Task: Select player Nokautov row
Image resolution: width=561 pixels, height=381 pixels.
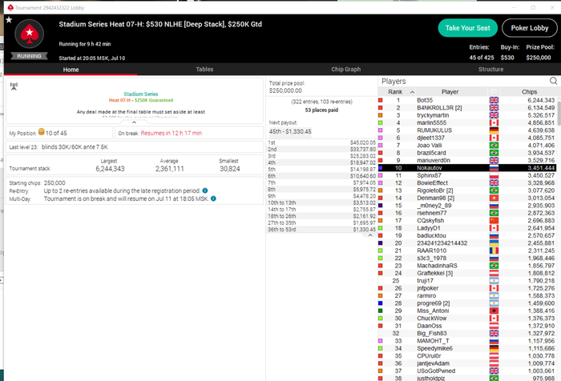Action: 467,167
